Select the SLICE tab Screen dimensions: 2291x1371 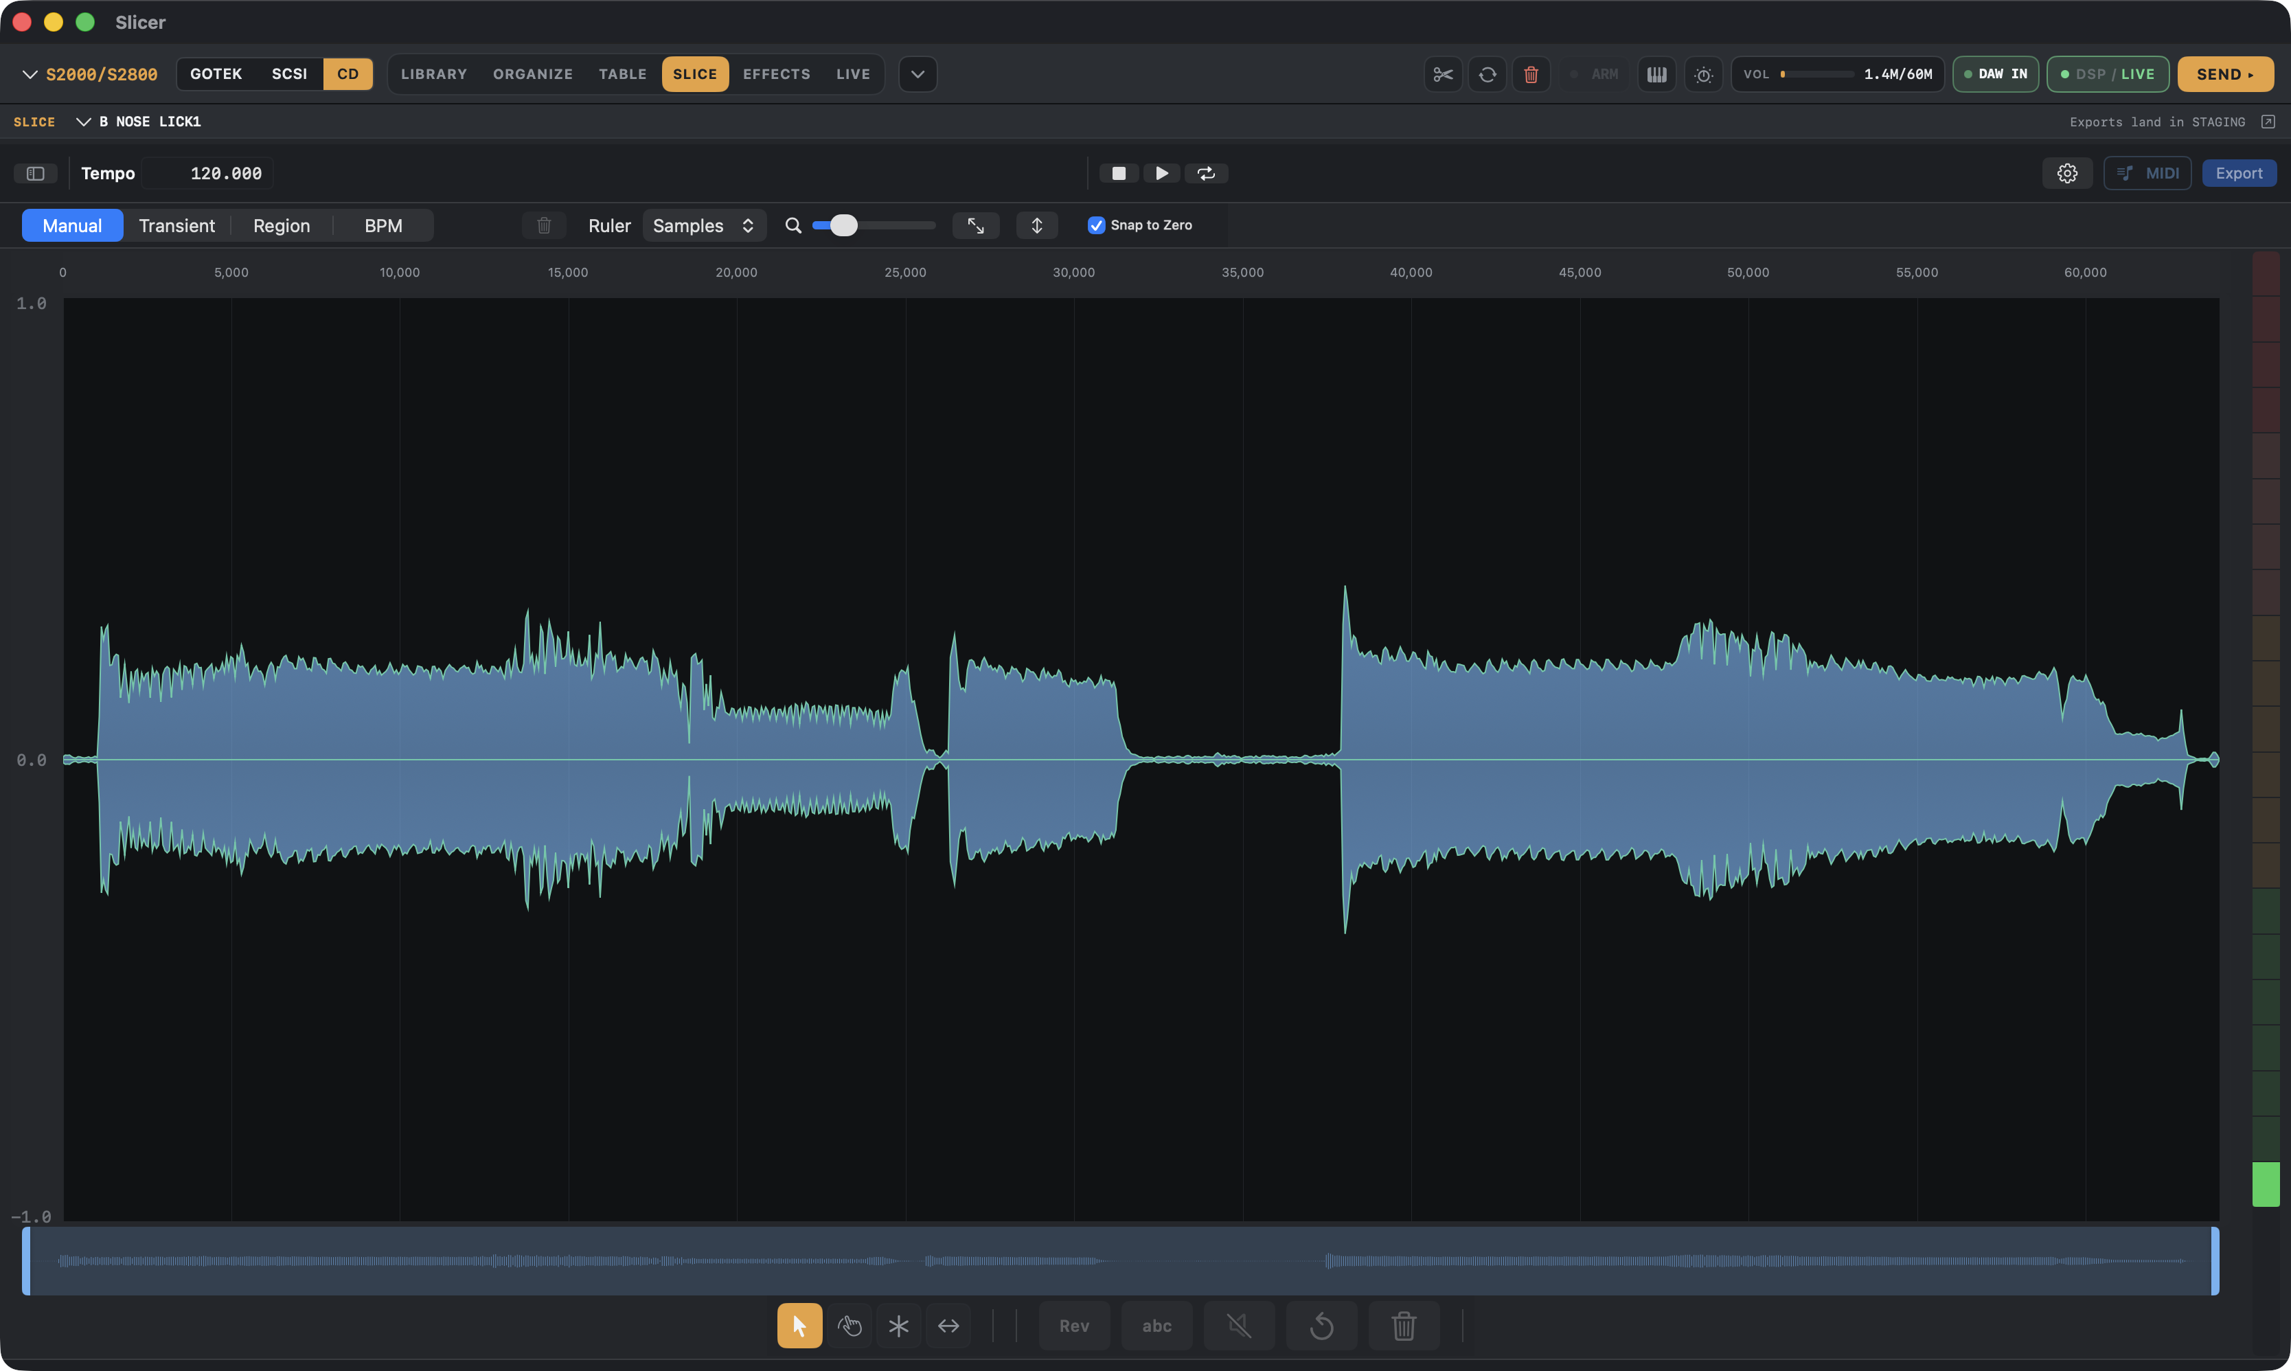695,74
